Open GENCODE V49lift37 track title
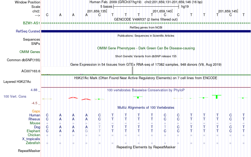 click(x=146, y=19)
